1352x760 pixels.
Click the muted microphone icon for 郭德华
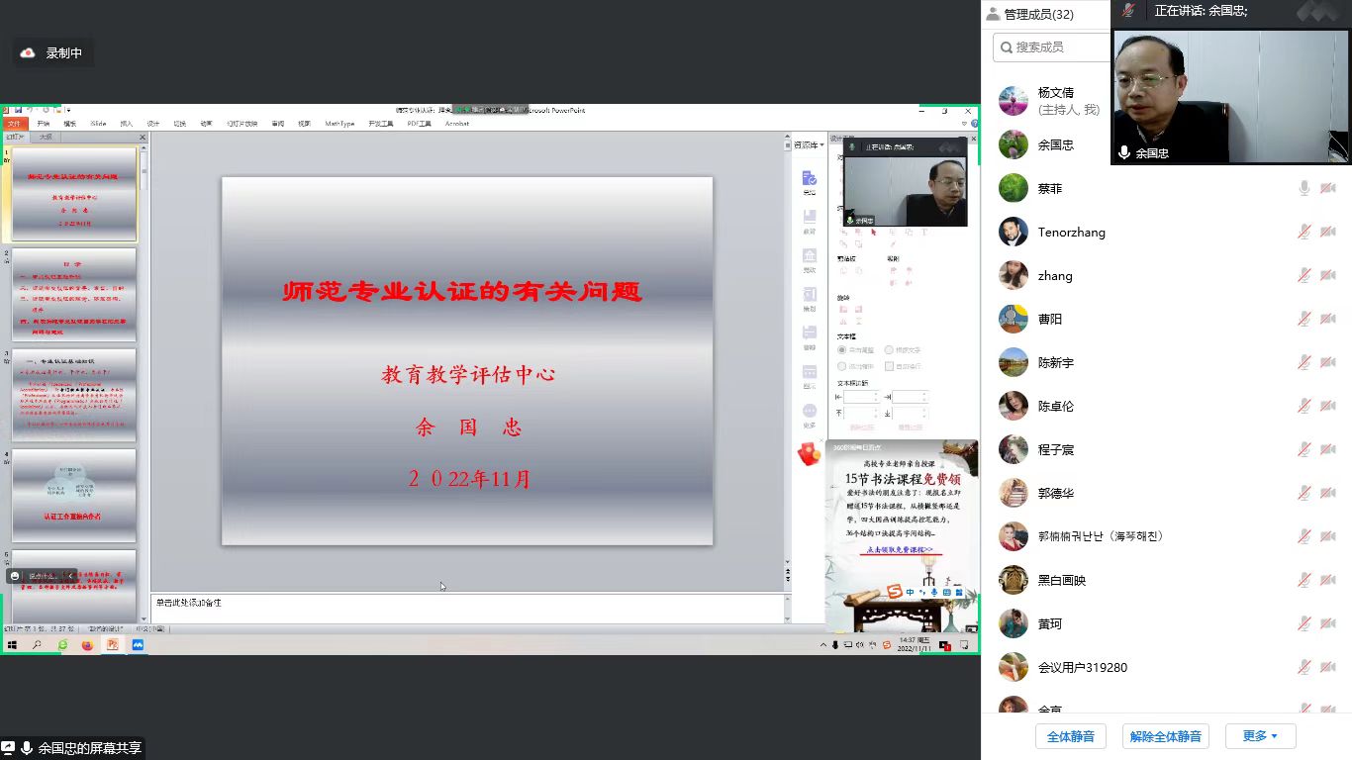click(1304, 493)
